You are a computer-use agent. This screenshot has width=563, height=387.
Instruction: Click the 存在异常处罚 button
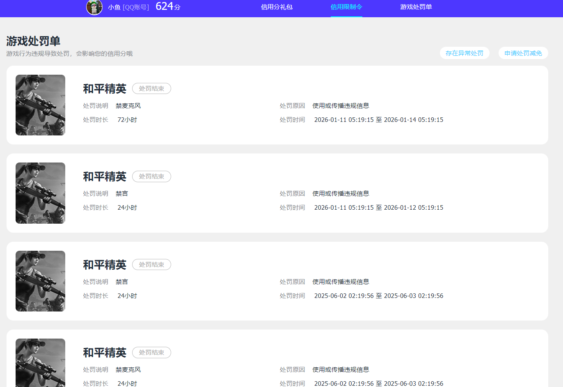click(x=465, y=53)
